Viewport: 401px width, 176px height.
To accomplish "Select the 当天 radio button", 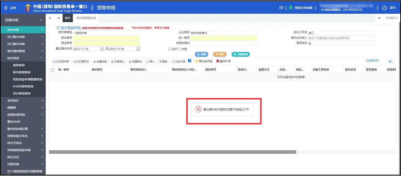I will [170, 49].
